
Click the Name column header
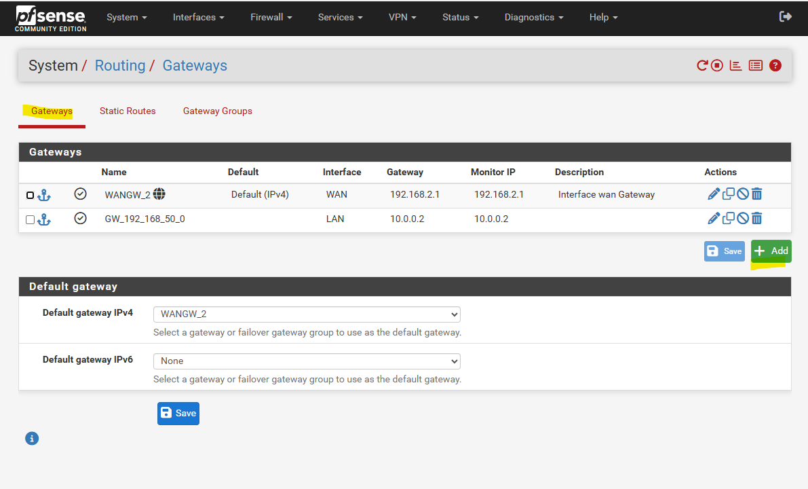point(114,173)
